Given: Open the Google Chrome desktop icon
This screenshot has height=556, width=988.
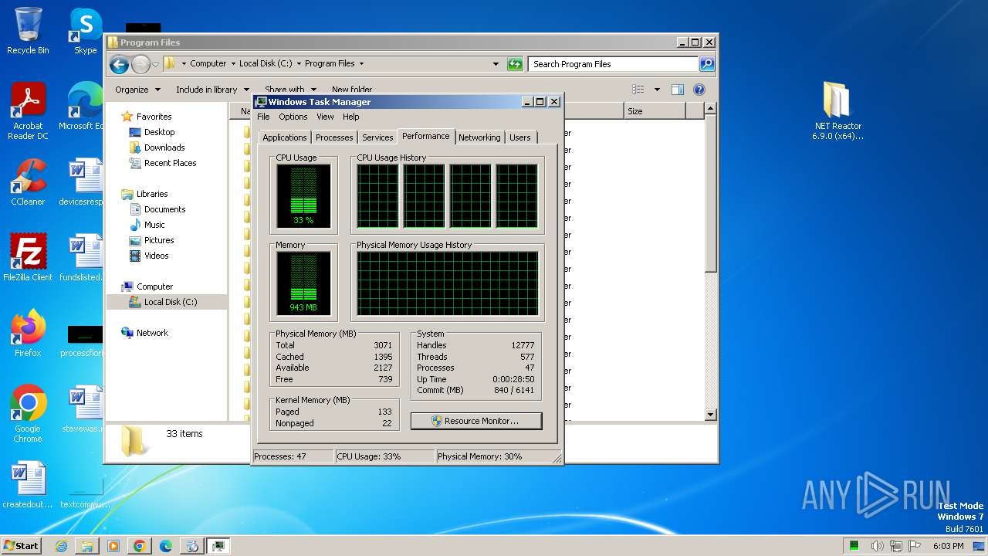Looking at the screenshot, I should coord(28,413).
